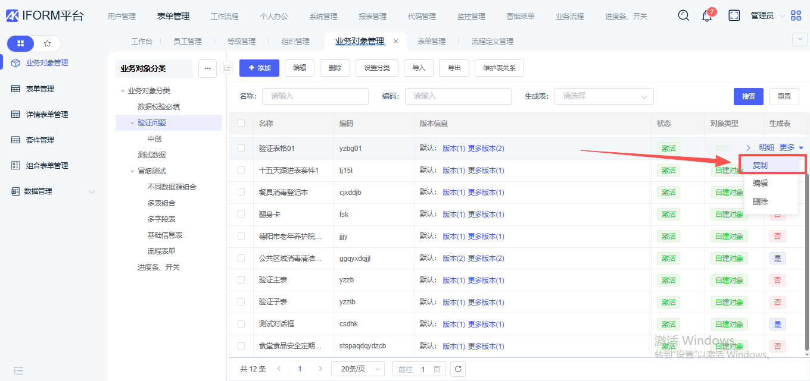Image resolution: width=810 pixels, height=381 pixels.
Task: Open the notification bell with 7 badge
Action: [x=707, y=16]
